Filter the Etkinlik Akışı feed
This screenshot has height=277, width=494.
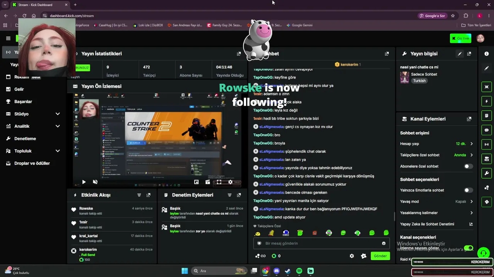tap(139, 195)
